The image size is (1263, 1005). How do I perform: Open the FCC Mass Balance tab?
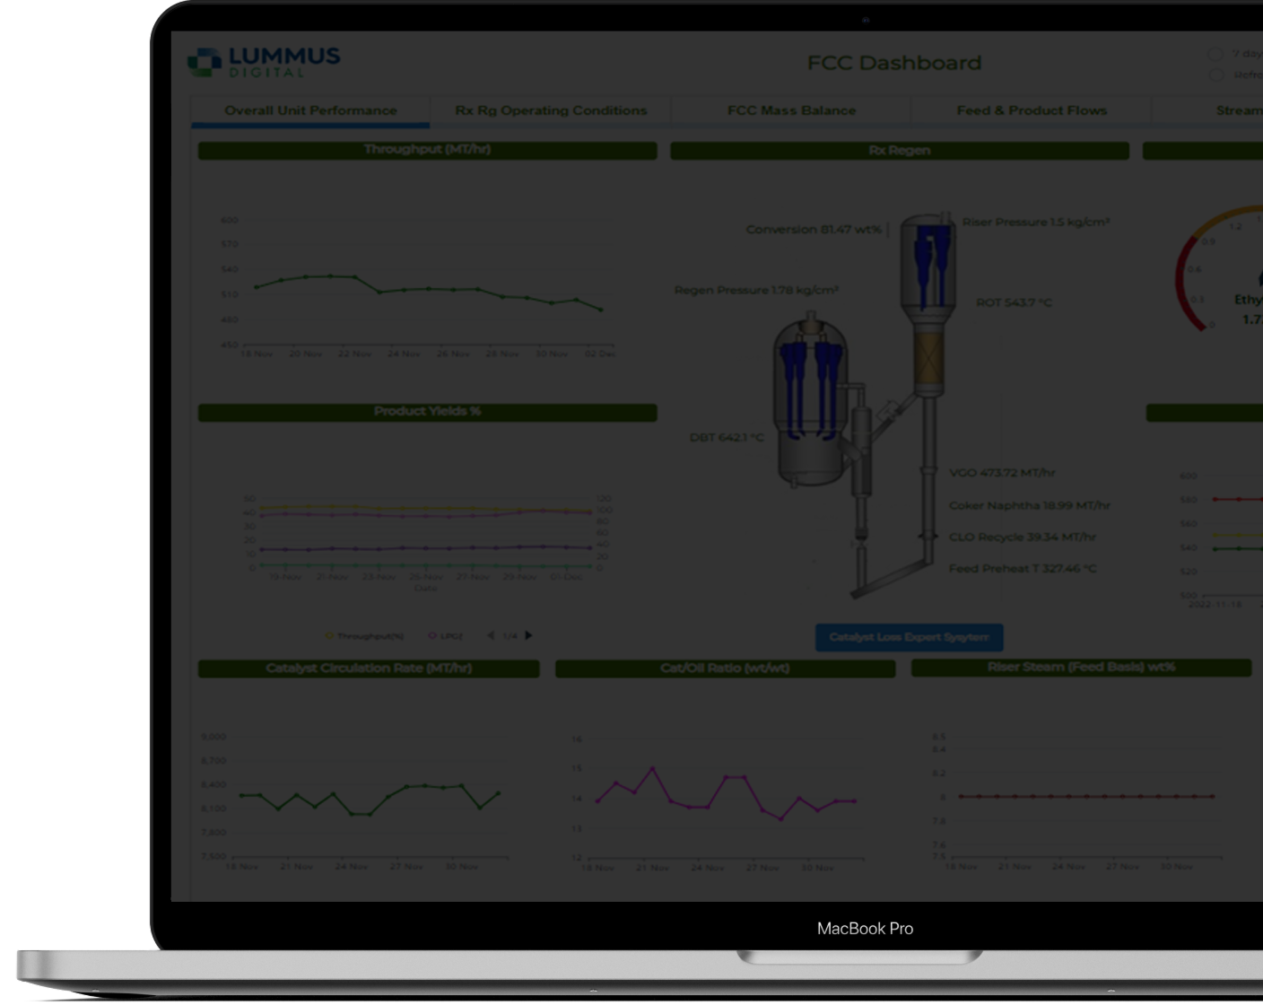pos(791,110)
